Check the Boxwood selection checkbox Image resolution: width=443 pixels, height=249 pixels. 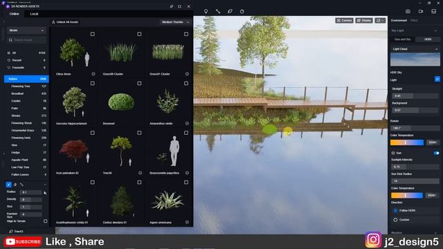(x=139, y=83)
